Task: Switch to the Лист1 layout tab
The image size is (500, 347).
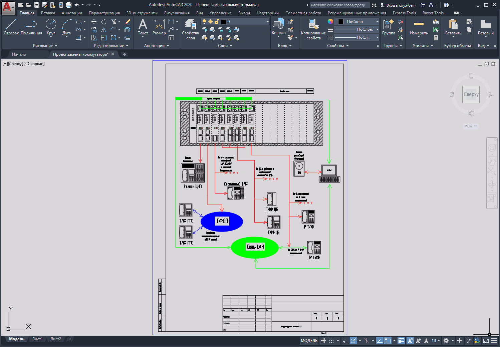Action: [37, 339]
